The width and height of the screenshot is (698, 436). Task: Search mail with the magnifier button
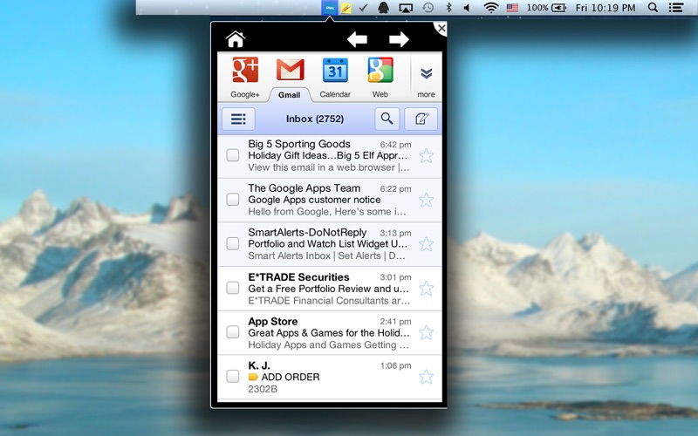pyautogui.click(x=387, y=119)
